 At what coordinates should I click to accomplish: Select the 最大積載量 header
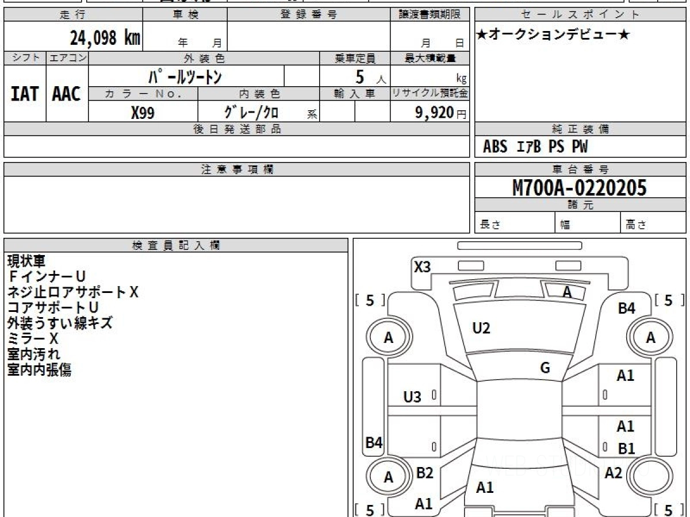(x=430, y=58)
